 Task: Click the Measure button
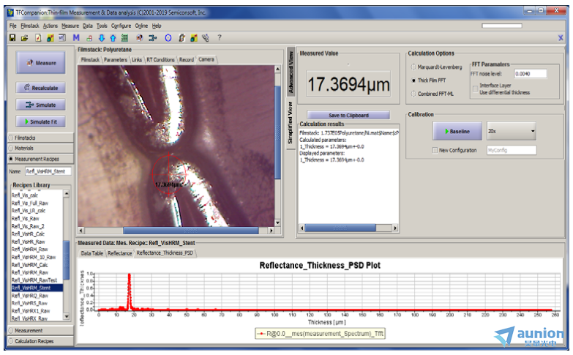coord(41,63)
